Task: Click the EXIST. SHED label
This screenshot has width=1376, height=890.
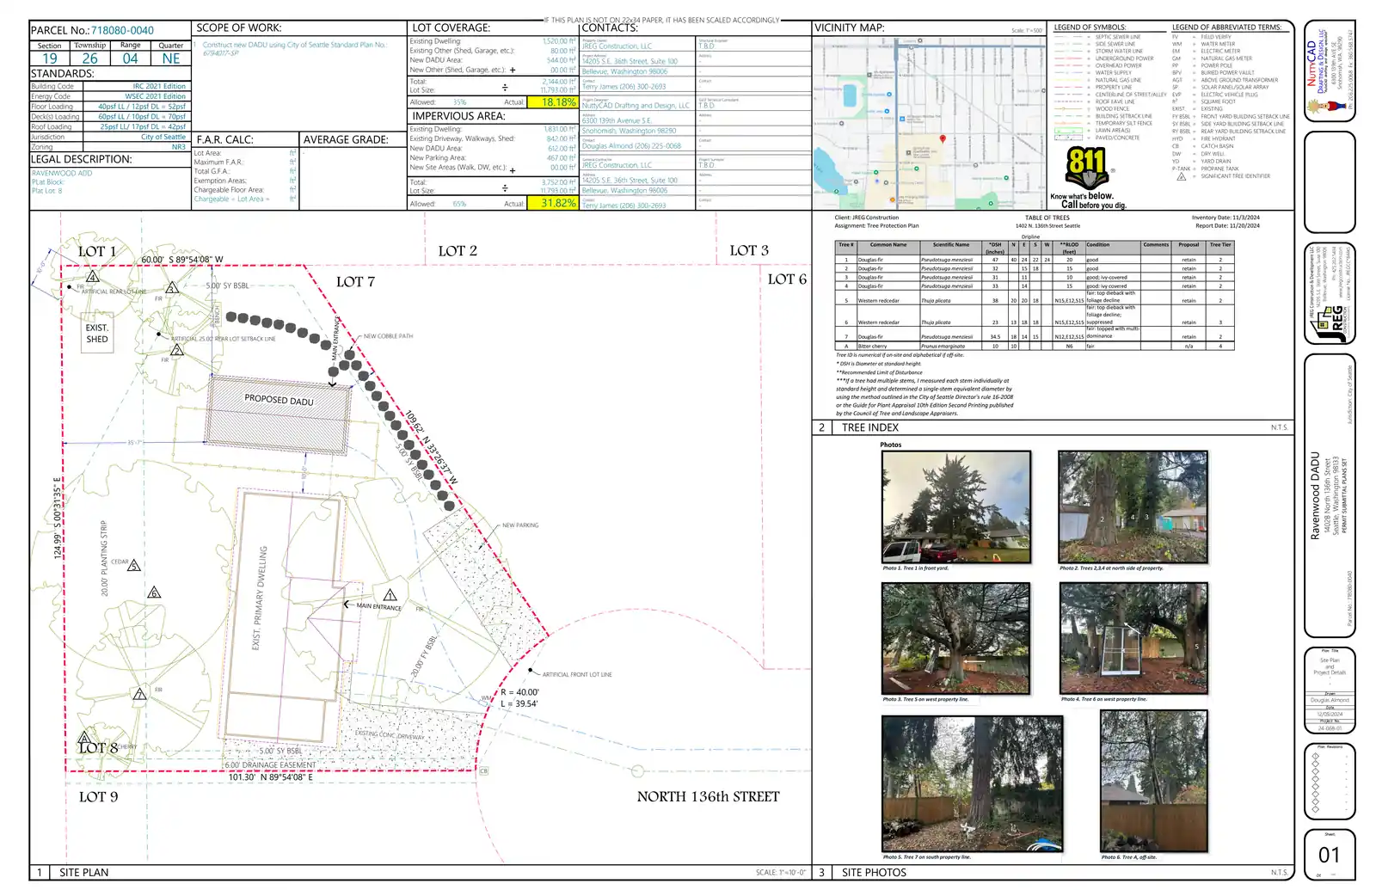Action: coord(97,334)
